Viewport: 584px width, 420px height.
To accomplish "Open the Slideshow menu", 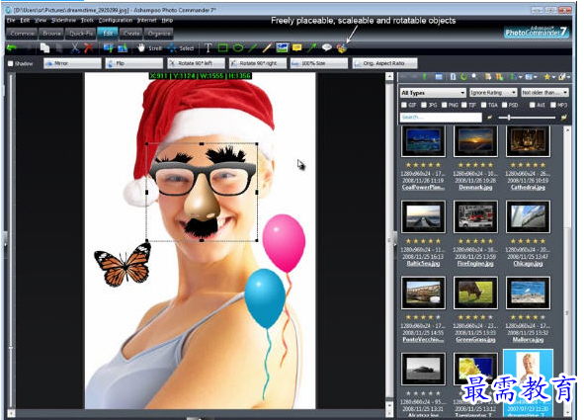I will click(x=63, y=21).
